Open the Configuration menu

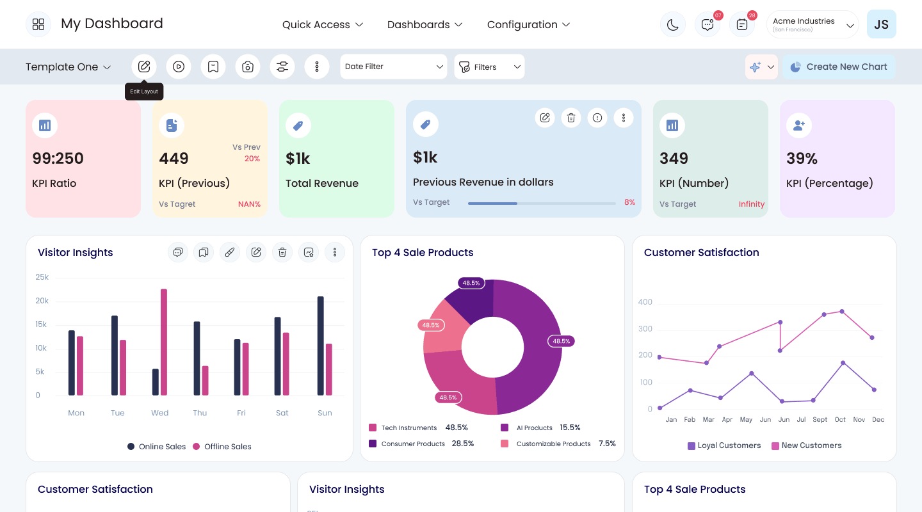click(x=528, y=24)
